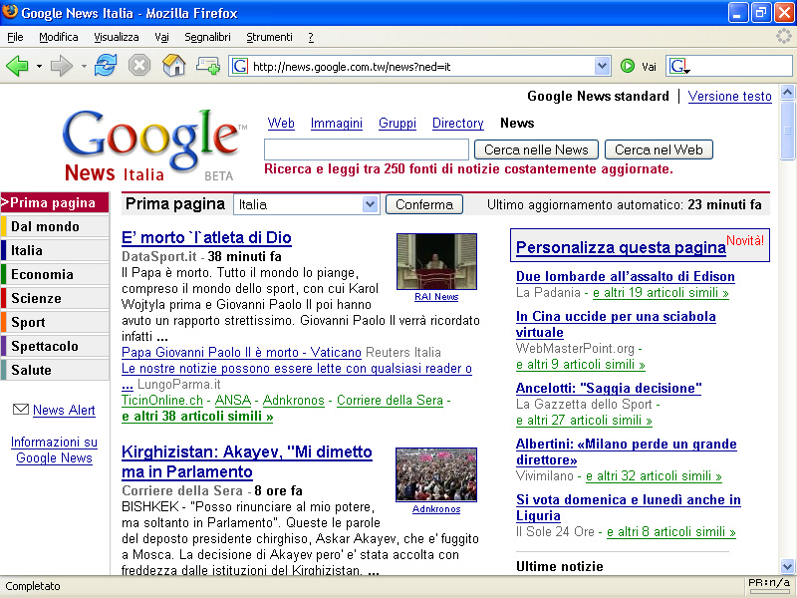Click the Stop loading icon
Image resolution: width=797 pixels, height=598 pixels.
tap(139, 66)
